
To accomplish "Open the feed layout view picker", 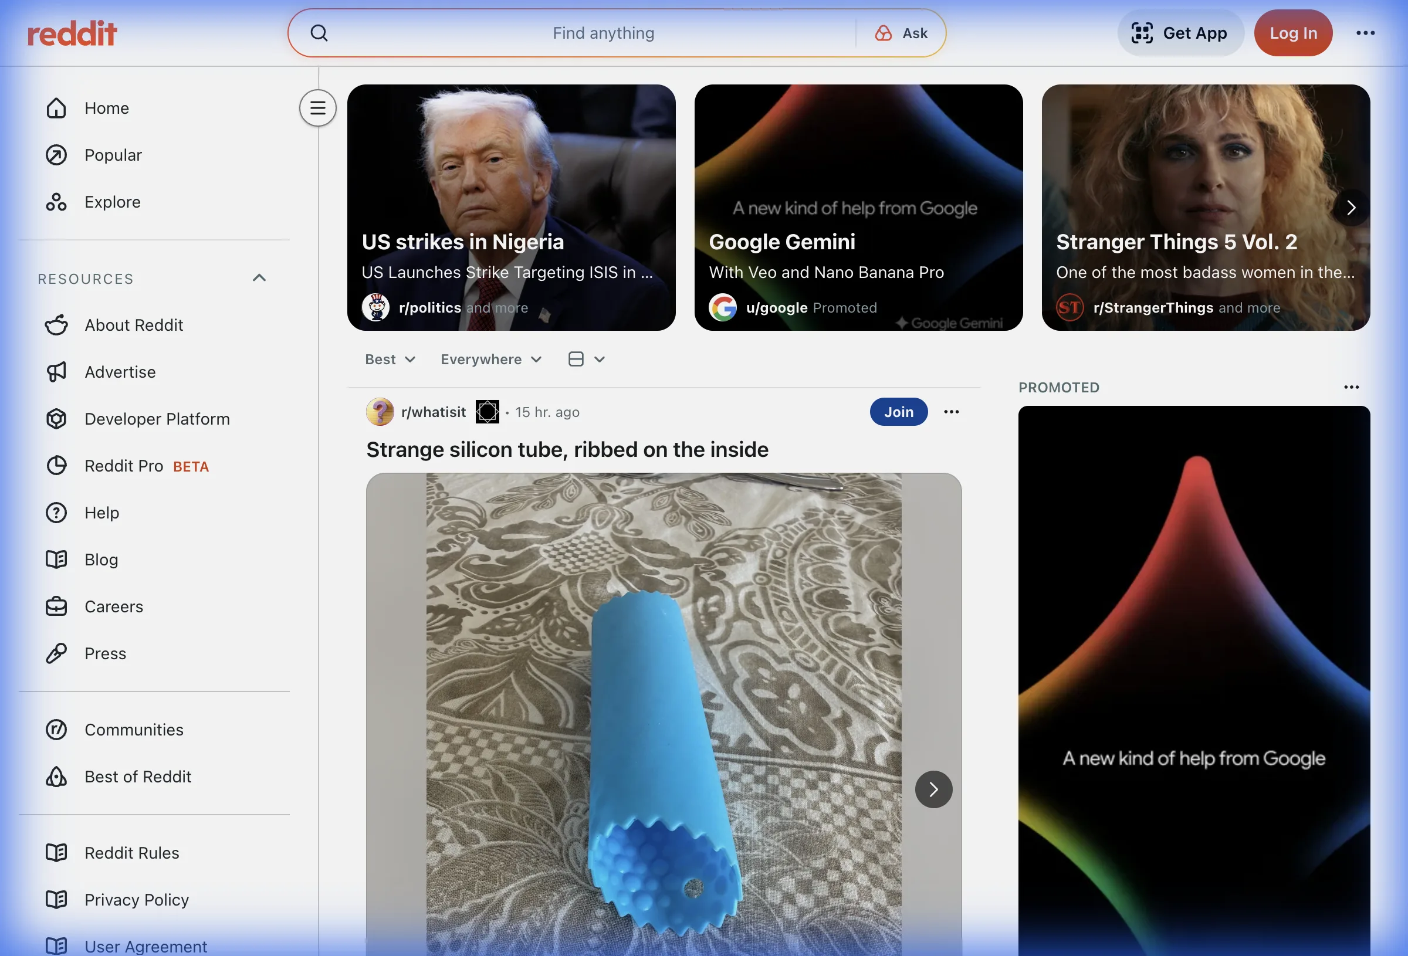I will click(x=585, y=359).
